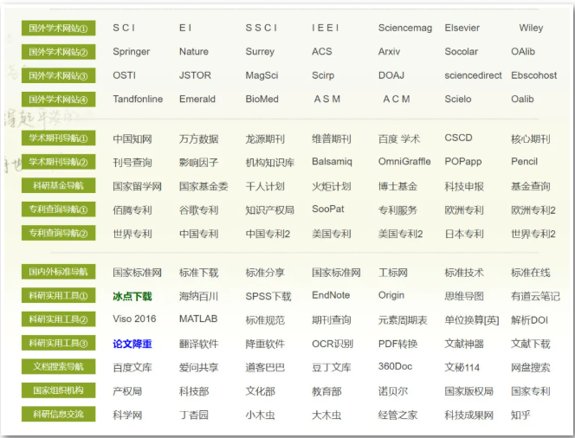Open the 冰点下载 green link
575x438 pixels.
[x=132, y=296]
